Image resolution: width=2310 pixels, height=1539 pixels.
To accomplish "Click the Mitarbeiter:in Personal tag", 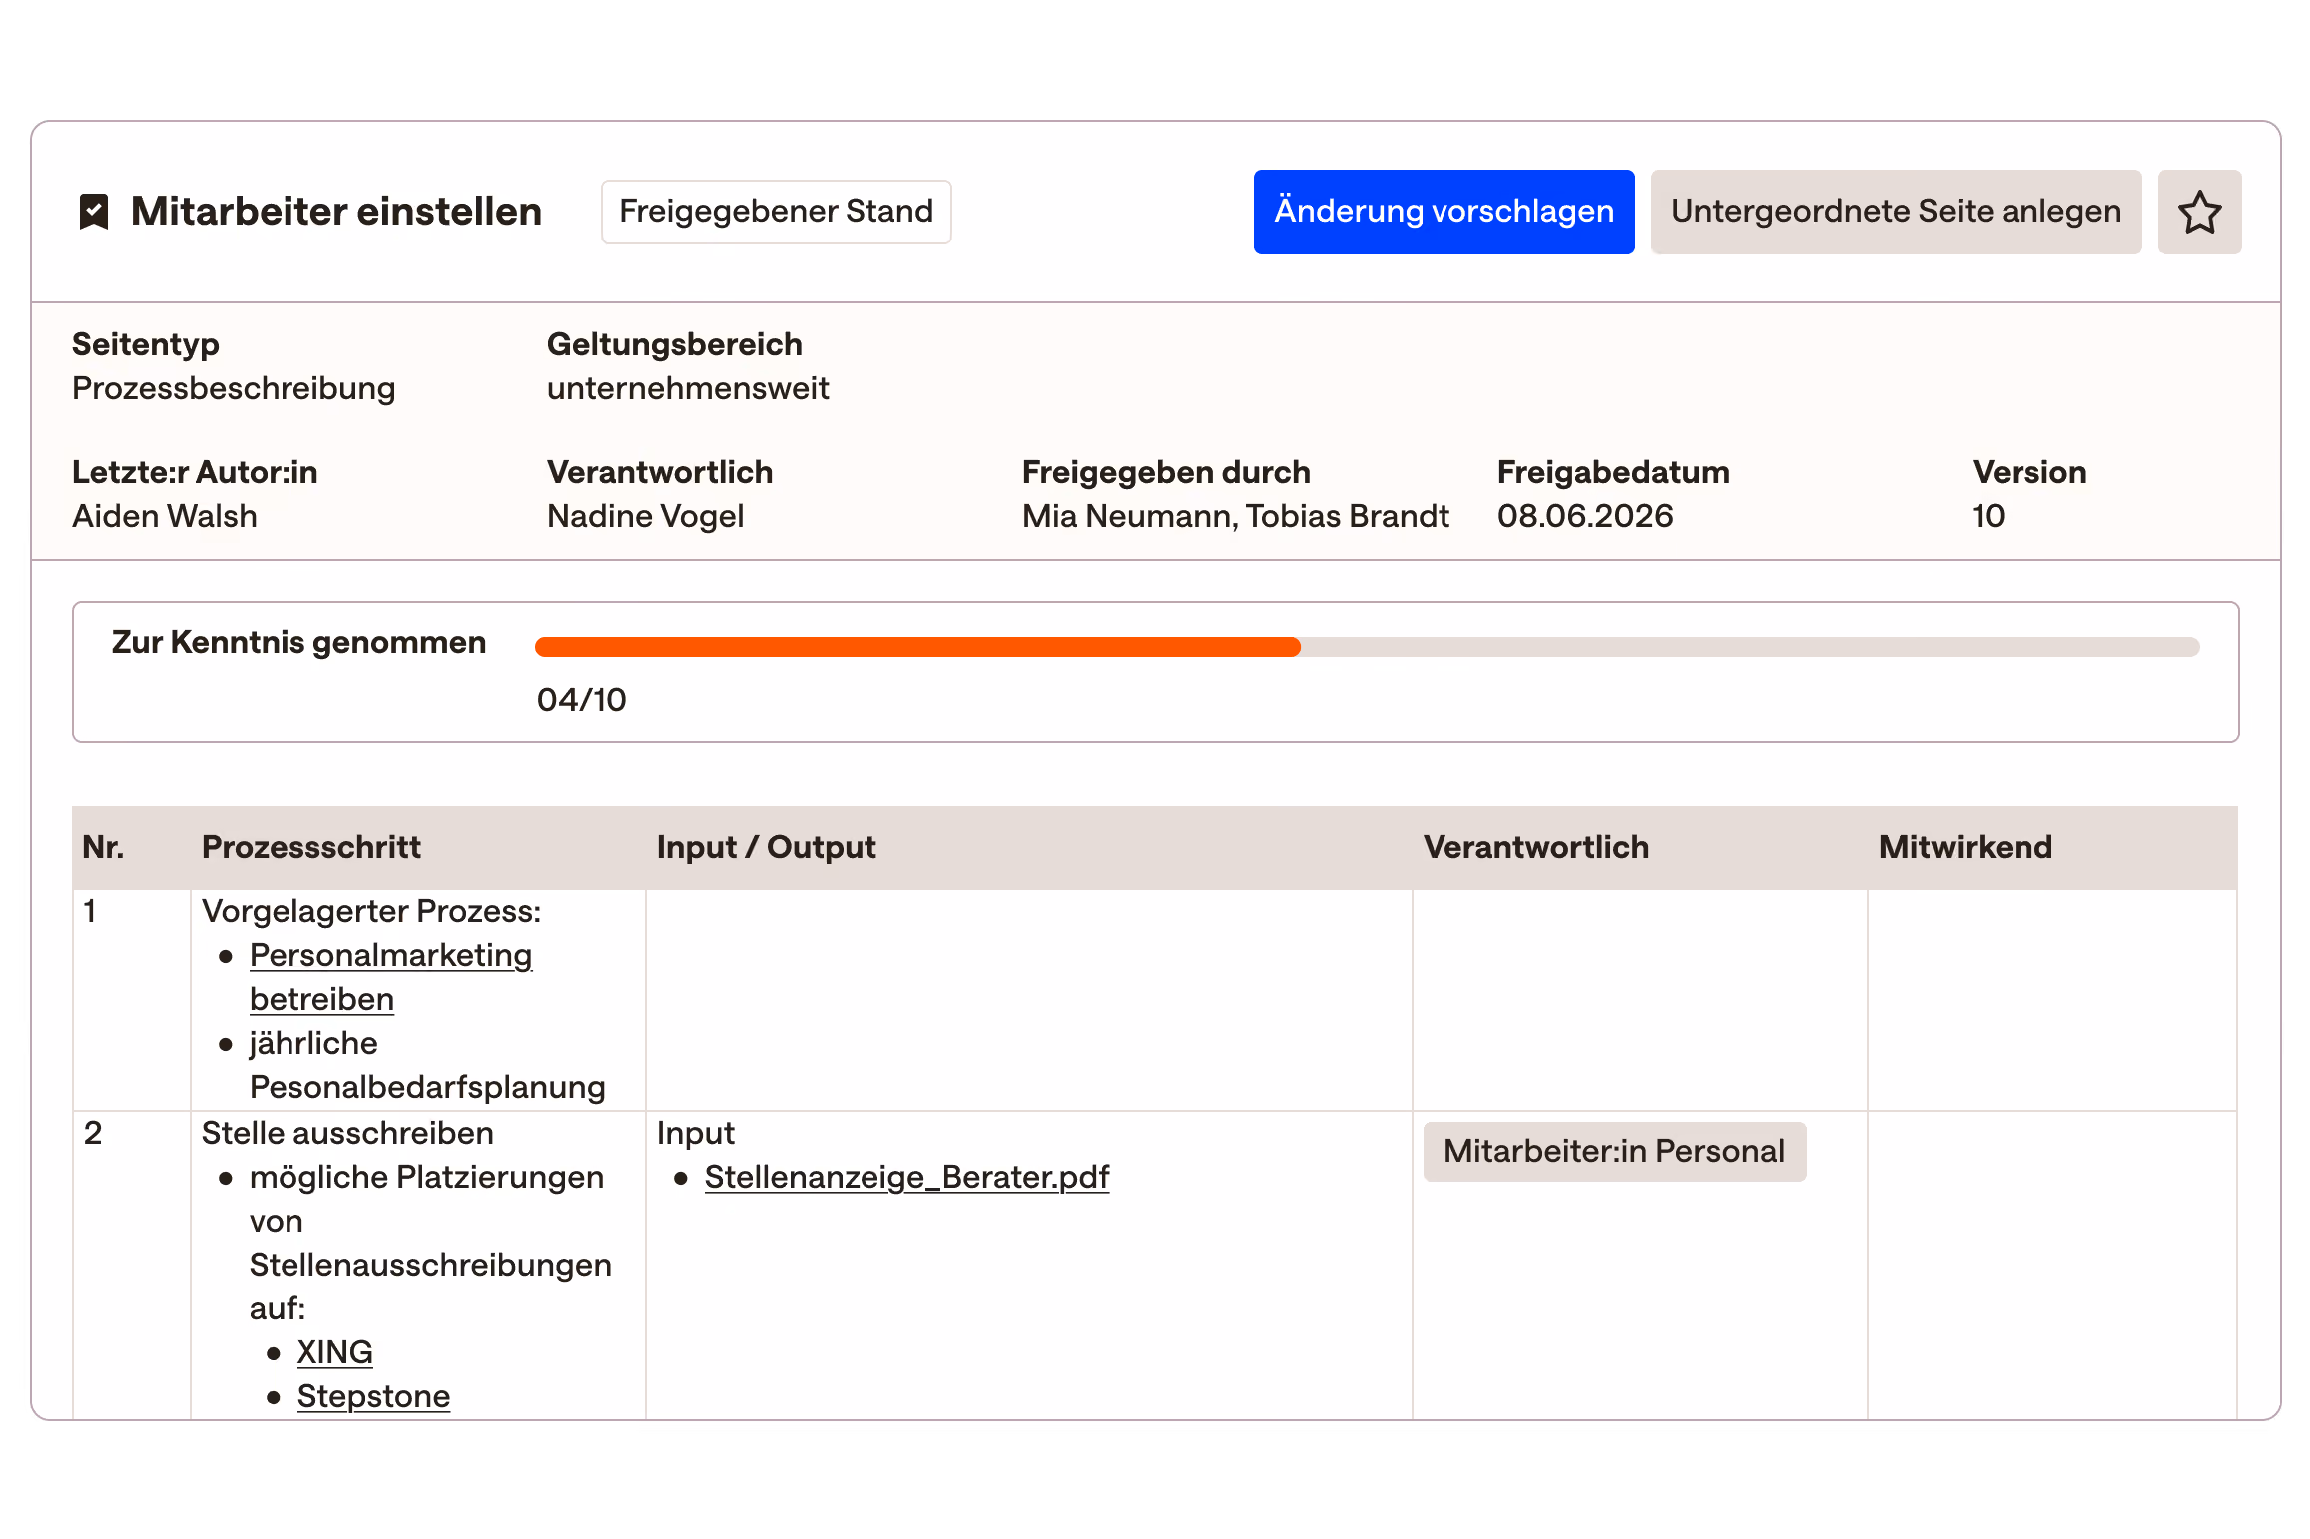I will tap(1614, 1152).
